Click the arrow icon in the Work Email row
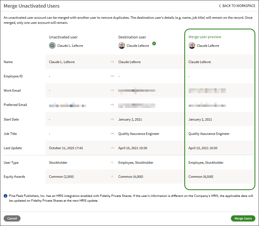This screenshot has height=226, width=259. click(x=112, y=90)
